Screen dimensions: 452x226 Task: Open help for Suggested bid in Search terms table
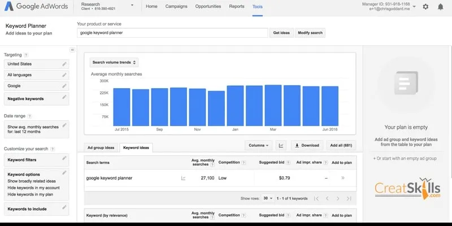click(x=288, y=163)
